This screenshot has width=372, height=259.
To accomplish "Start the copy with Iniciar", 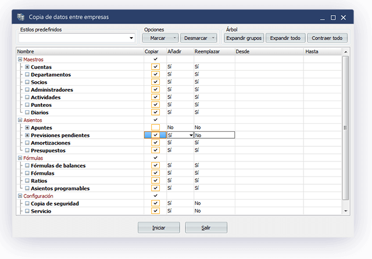I will point(159,228).
